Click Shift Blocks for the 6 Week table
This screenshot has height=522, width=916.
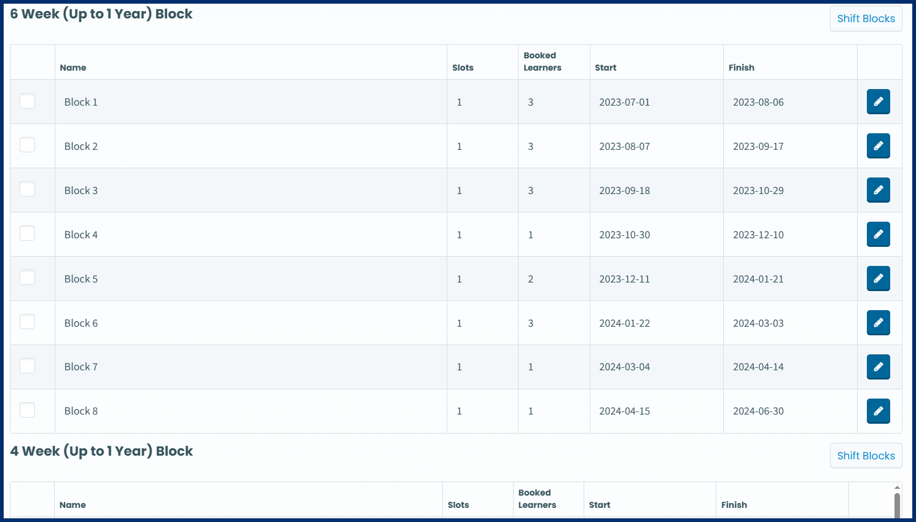(866, 18)
